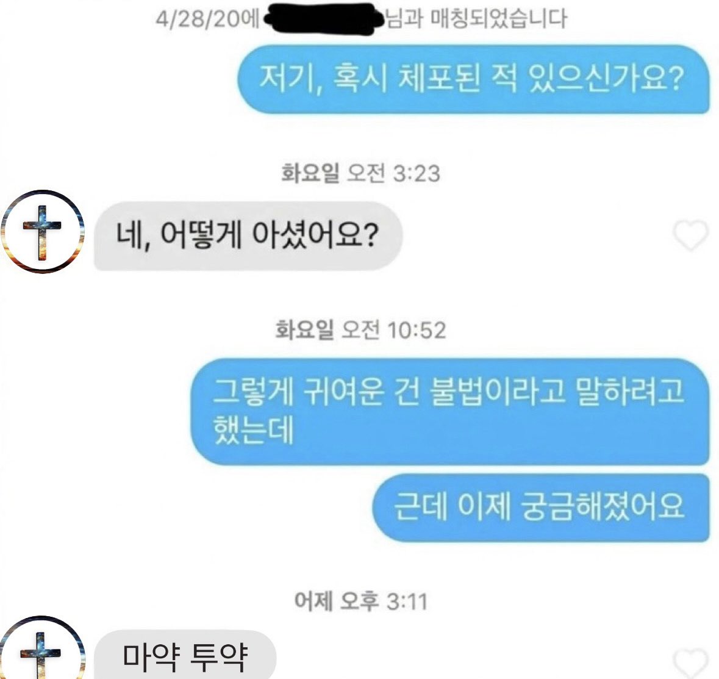Viewport: 719px width, 679px height.
Task: Select the gray '네, 어떻게 아셨어요?' bubble
Action: click(x=248, y=236)
